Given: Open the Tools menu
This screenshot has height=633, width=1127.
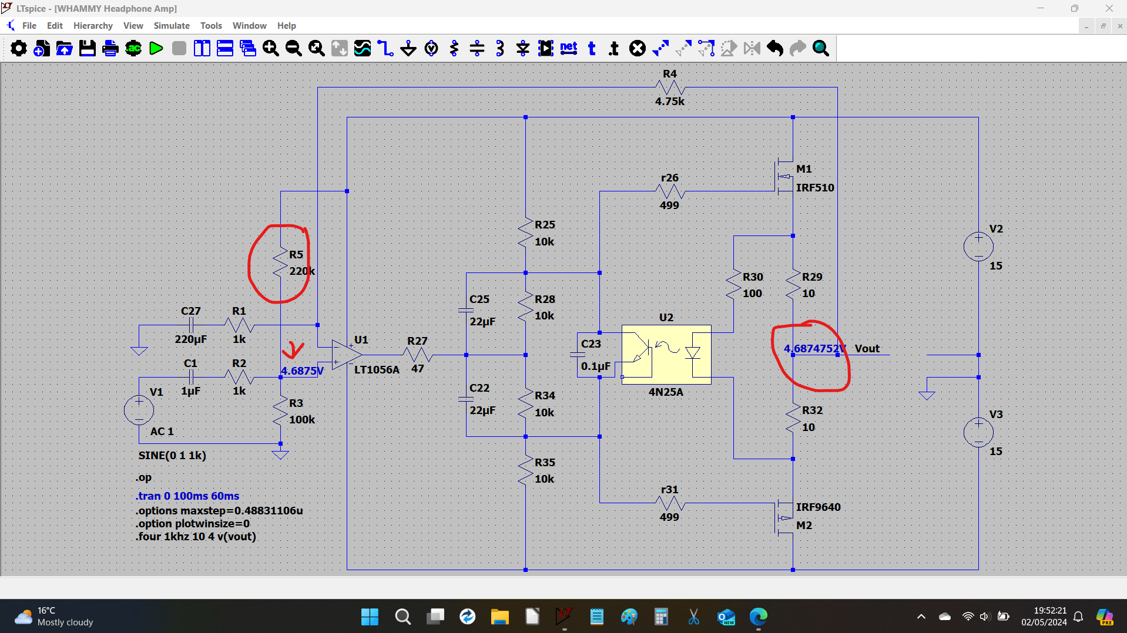Looking at the screenshot, I should (211, 26).
